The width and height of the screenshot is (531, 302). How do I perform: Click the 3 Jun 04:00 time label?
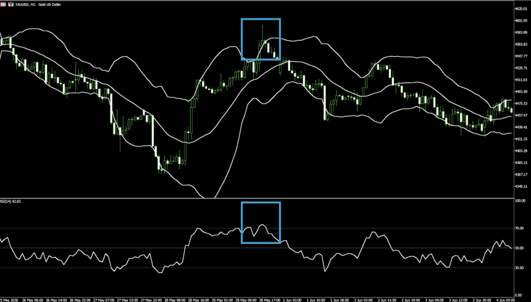(x=435, y=300)
